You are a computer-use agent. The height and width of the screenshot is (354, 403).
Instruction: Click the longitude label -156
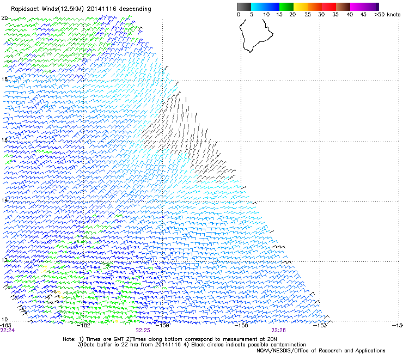point(241,326)
